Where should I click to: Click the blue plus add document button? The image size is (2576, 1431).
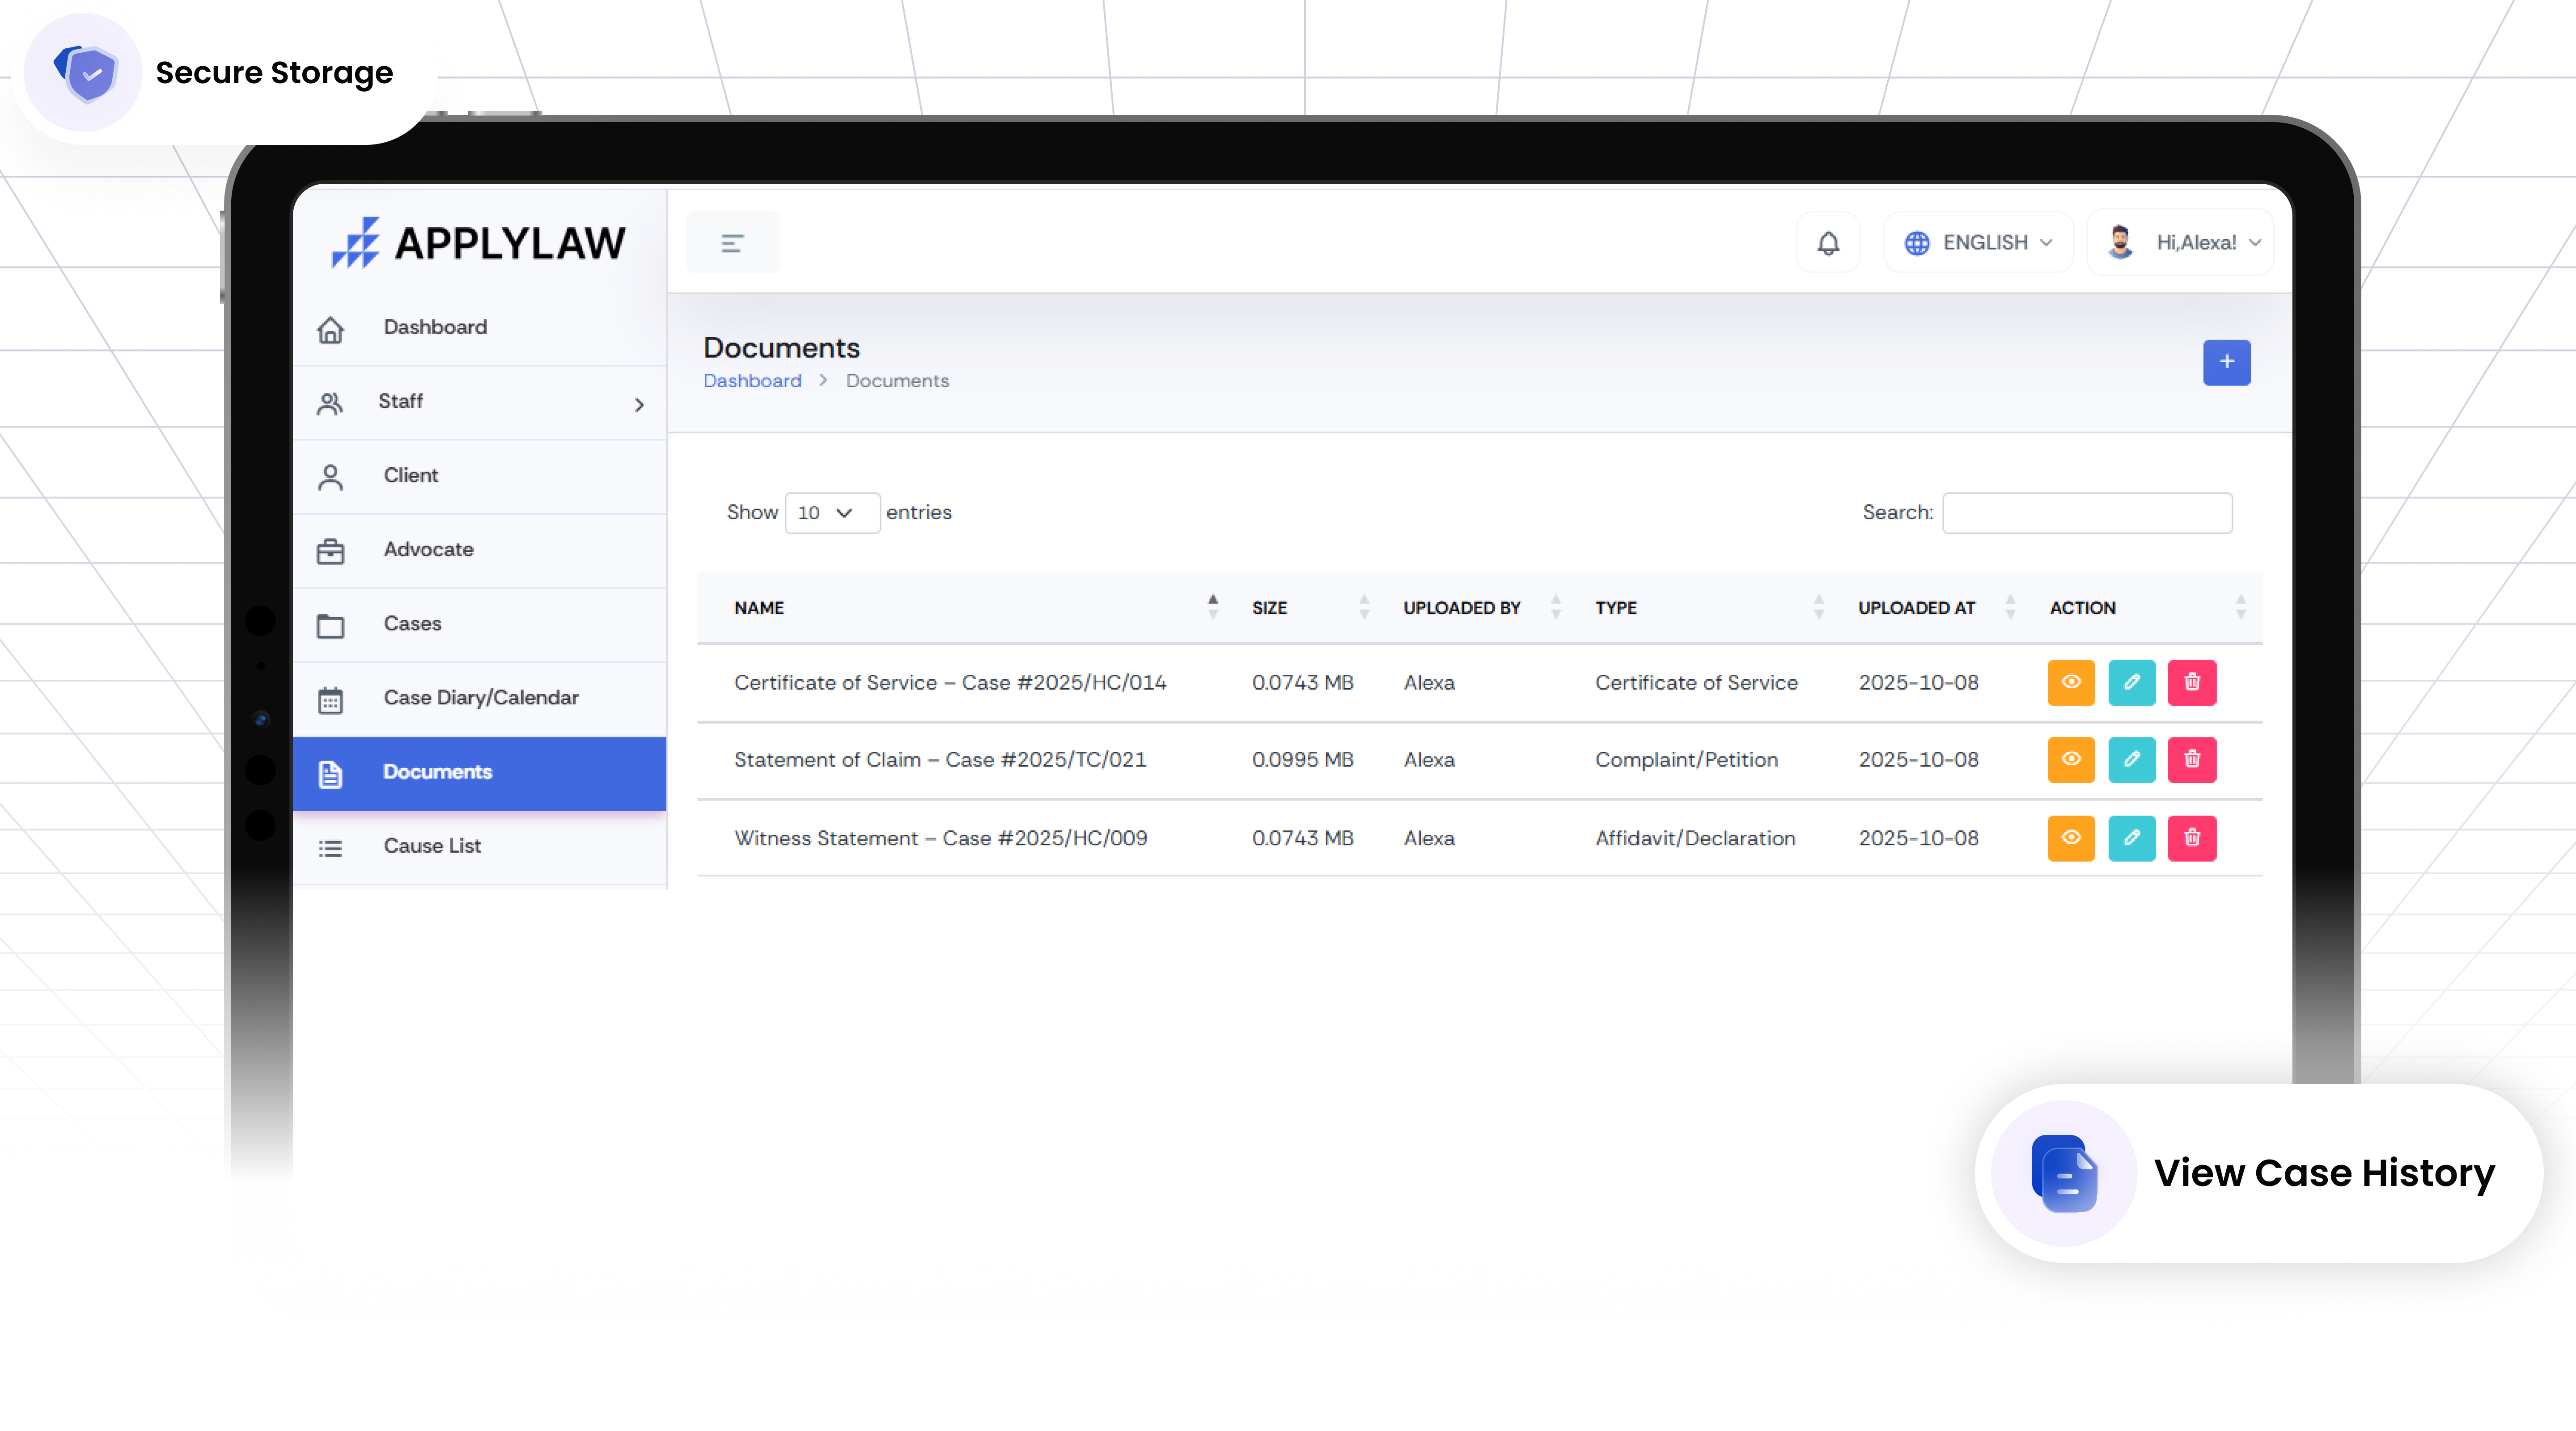(x=2226, y=362)
